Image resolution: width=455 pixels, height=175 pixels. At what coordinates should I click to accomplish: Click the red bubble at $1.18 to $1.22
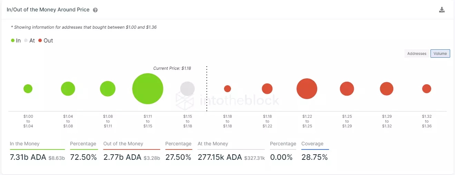(267, 89)
